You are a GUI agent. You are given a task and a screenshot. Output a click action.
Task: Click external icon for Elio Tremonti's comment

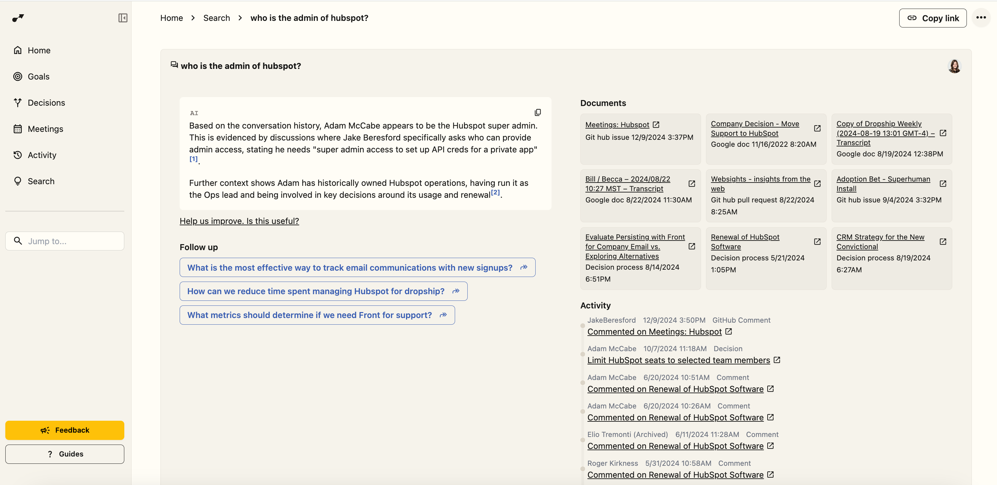click(x=770, y=446)
